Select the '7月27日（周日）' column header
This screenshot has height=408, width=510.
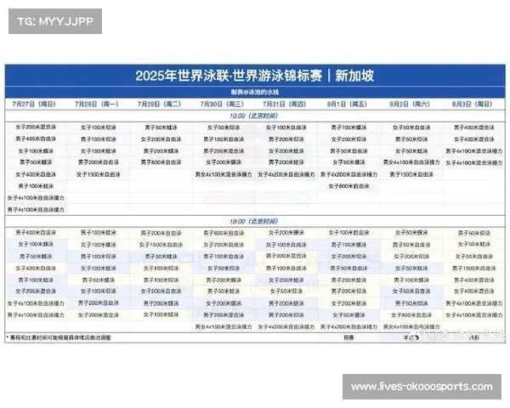click(34, 104)
